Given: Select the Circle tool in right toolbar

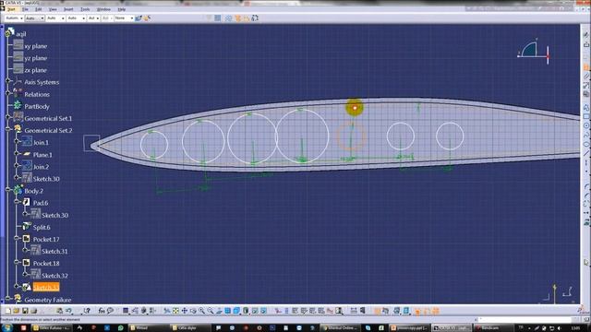Looking at the screenshot, I should (586, 126).
